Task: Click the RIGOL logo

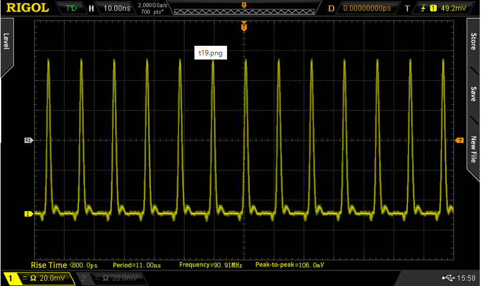Action: click(27, 8)
